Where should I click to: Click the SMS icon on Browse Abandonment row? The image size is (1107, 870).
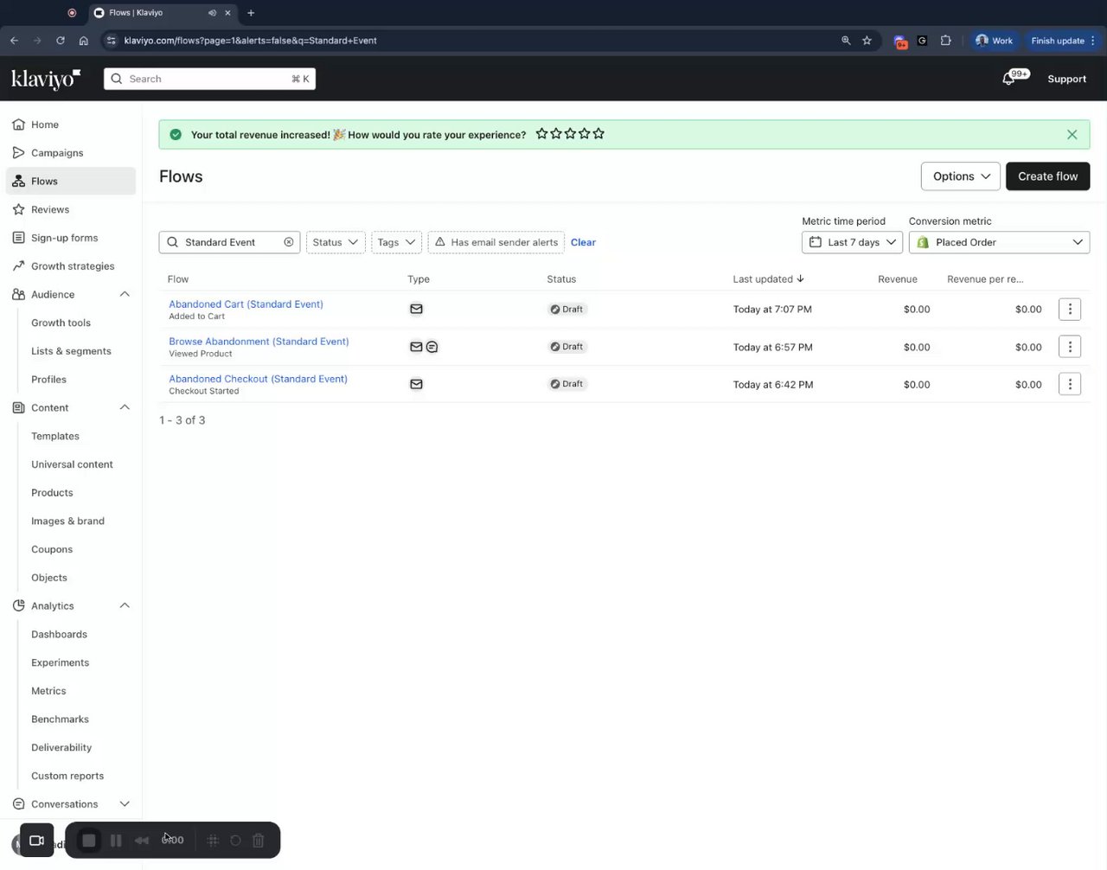click(432, 347)
